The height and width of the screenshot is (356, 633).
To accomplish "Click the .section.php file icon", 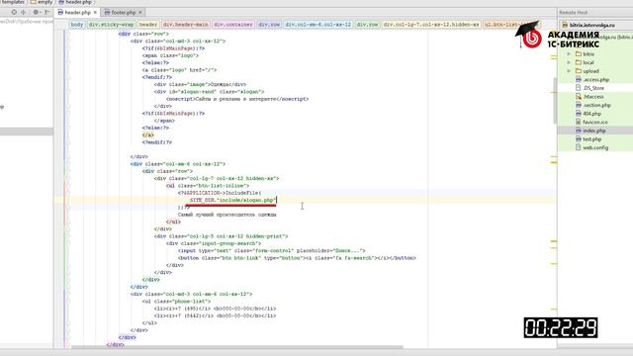I will 579,105.
